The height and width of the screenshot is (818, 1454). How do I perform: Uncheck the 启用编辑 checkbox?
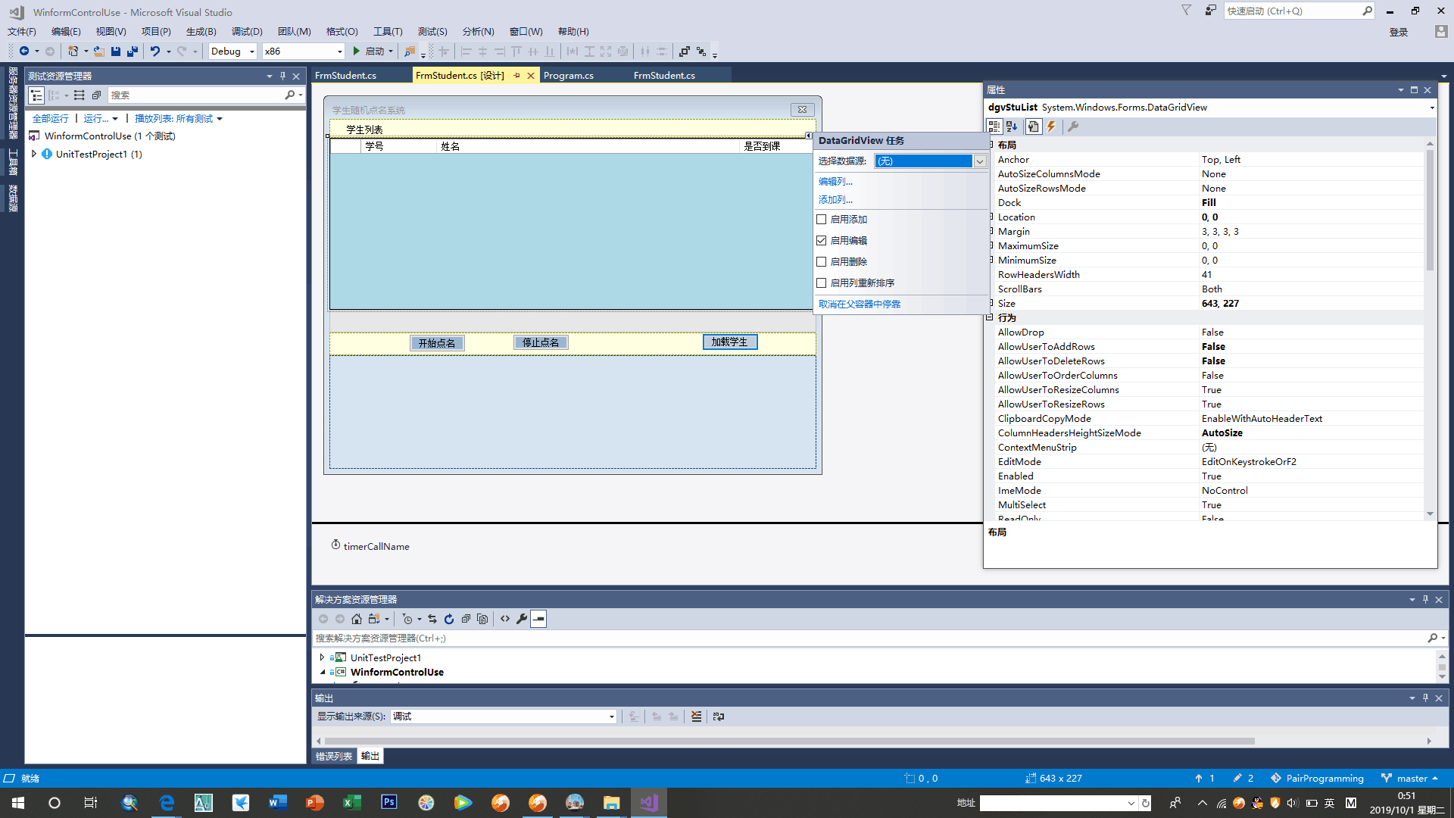822,241
